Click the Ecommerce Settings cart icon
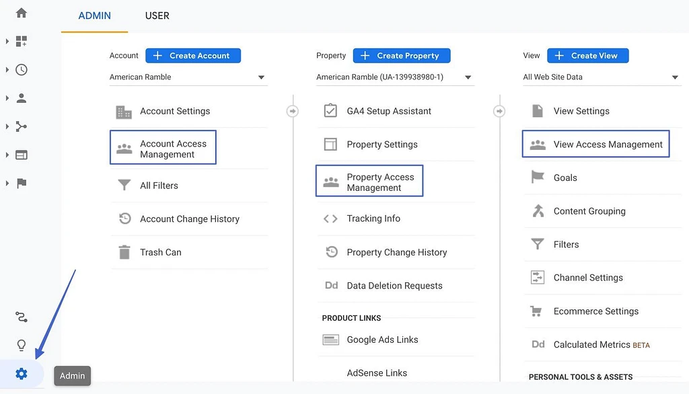The width and height of the screenshot is (689, 394). click(536, 311)
